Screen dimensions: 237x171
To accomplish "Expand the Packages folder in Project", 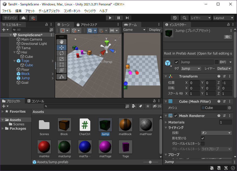I will 3,128.
